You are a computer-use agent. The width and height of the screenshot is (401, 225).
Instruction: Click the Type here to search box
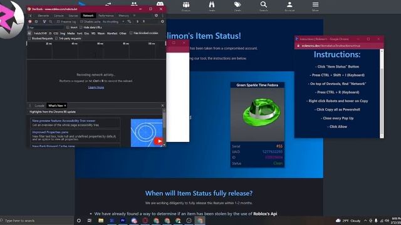coord(36,221)
